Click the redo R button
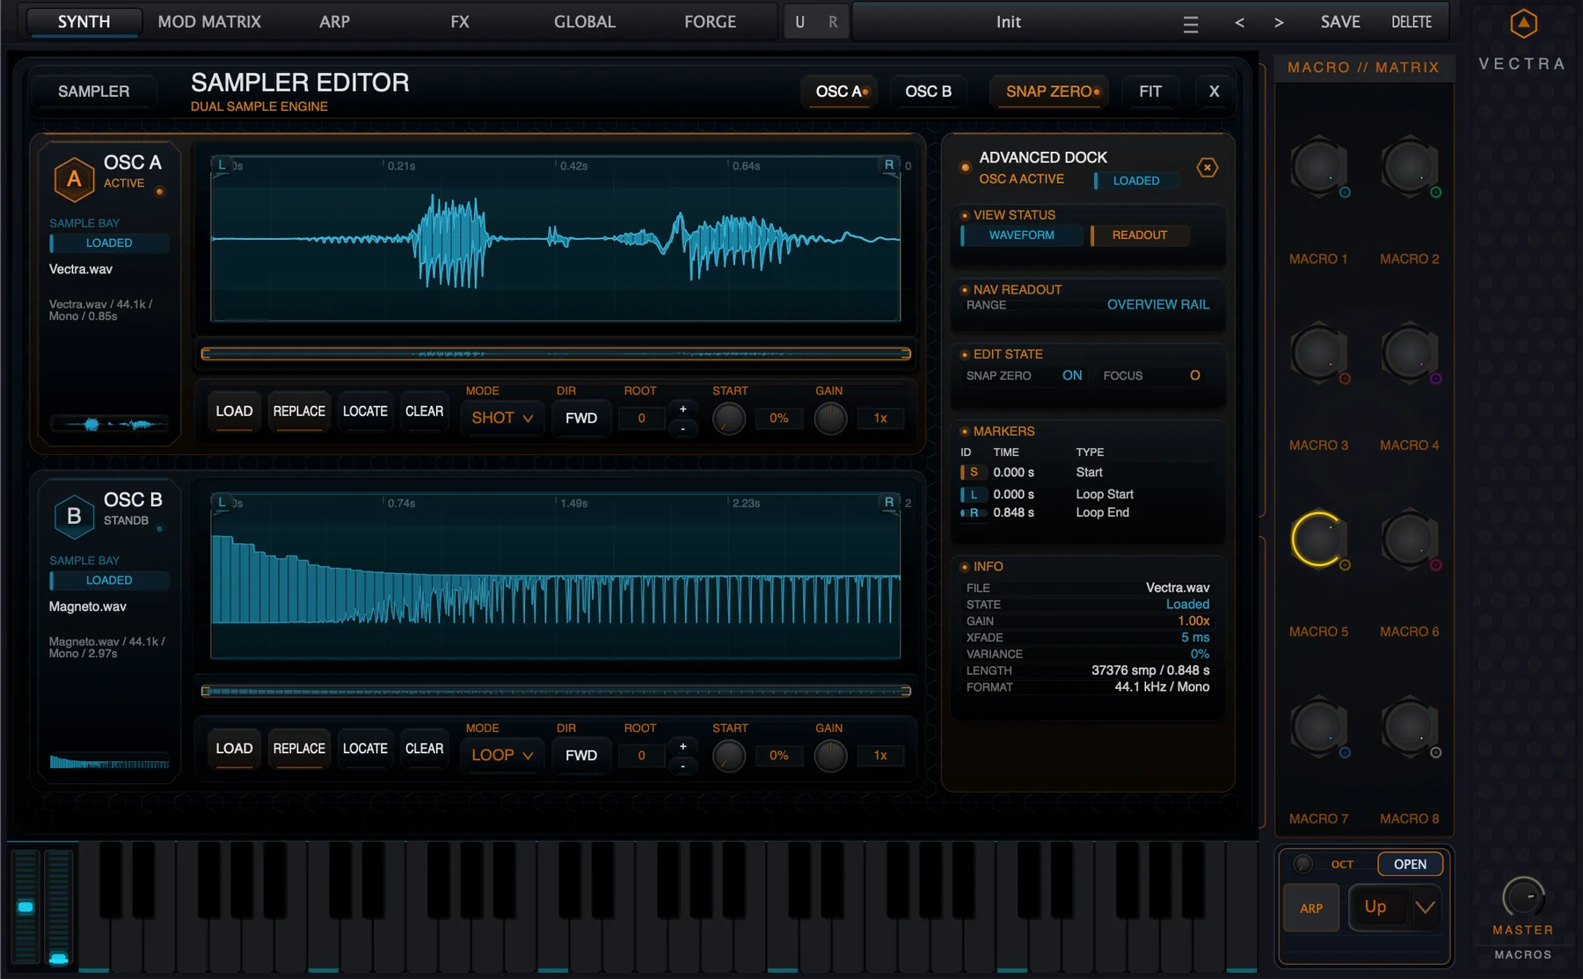 click(833, 22)
